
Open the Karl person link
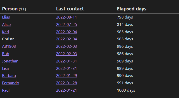click(5, 32)
